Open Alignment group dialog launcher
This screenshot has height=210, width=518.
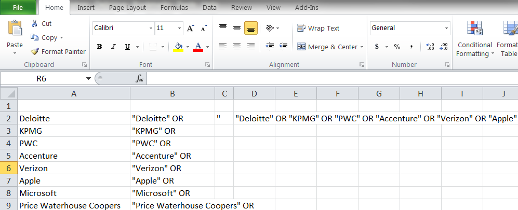pos(362,65)
